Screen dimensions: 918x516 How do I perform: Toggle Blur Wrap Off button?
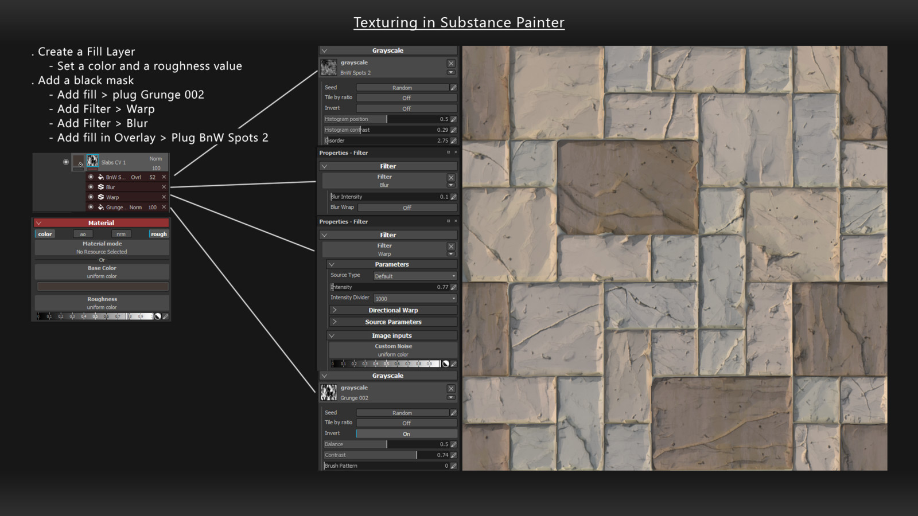(x=407, y=208)
